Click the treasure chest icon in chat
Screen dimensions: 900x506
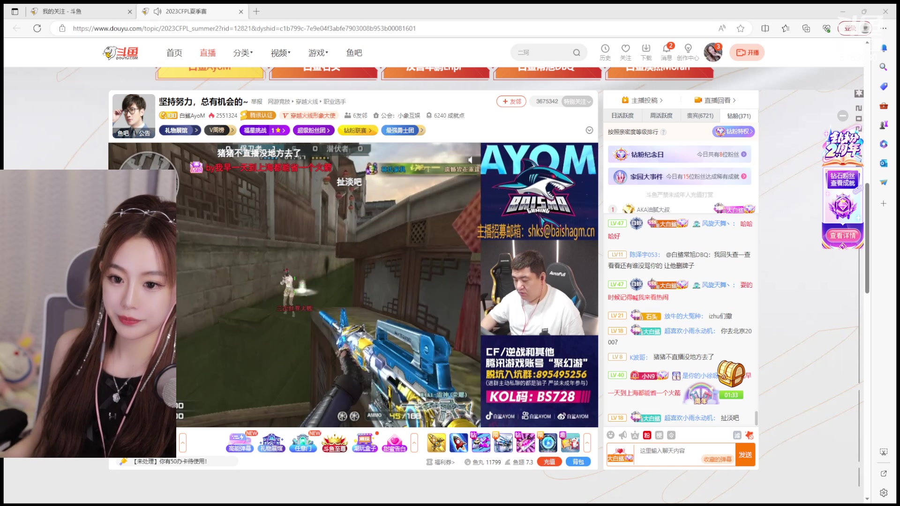click(x=731, y=373)
